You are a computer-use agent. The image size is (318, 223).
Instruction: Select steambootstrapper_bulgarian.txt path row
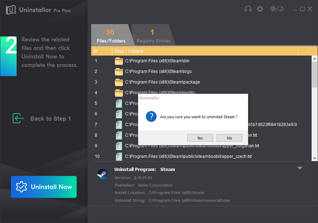(x=192, y=145)
